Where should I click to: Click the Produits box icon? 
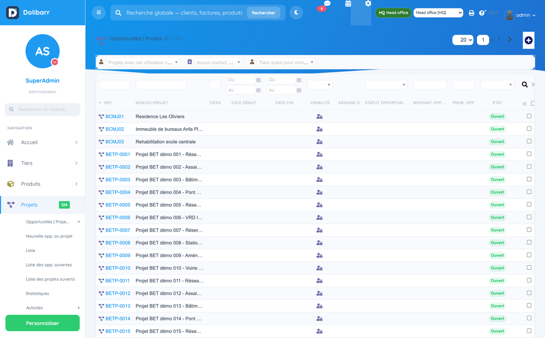click(10, 184)
